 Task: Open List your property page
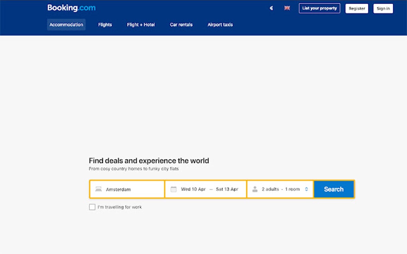click(x=319, y=8)
